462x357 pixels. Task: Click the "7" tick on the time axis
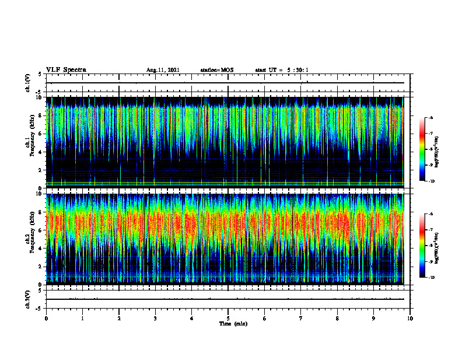click(x=301, y=318)
